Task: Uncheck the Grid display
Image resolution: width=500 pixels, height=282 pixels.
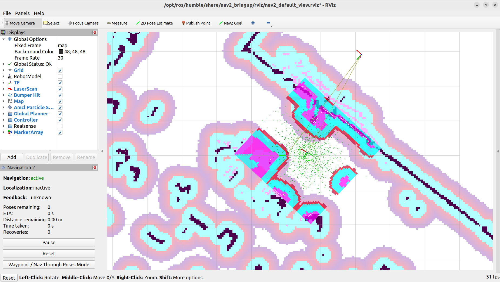Action: pos(60,70)
